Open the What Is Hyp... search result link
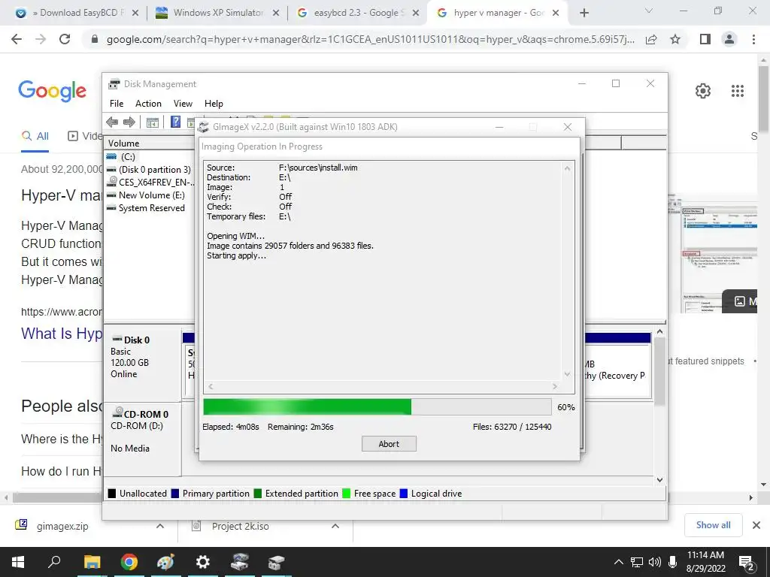The width and height of the screenshot is (770, 577). (62, 334)
